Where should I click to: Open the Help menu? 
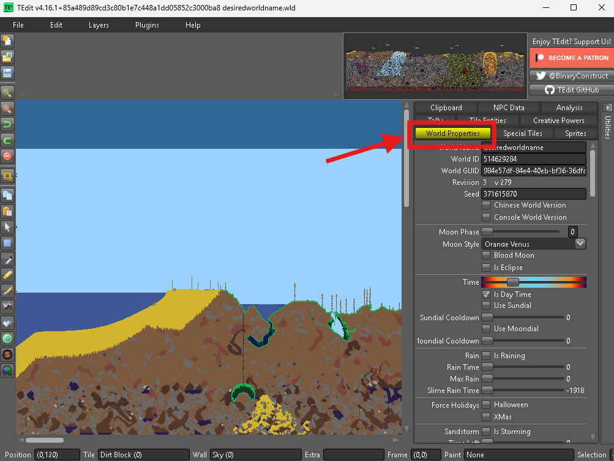(193, 25)
